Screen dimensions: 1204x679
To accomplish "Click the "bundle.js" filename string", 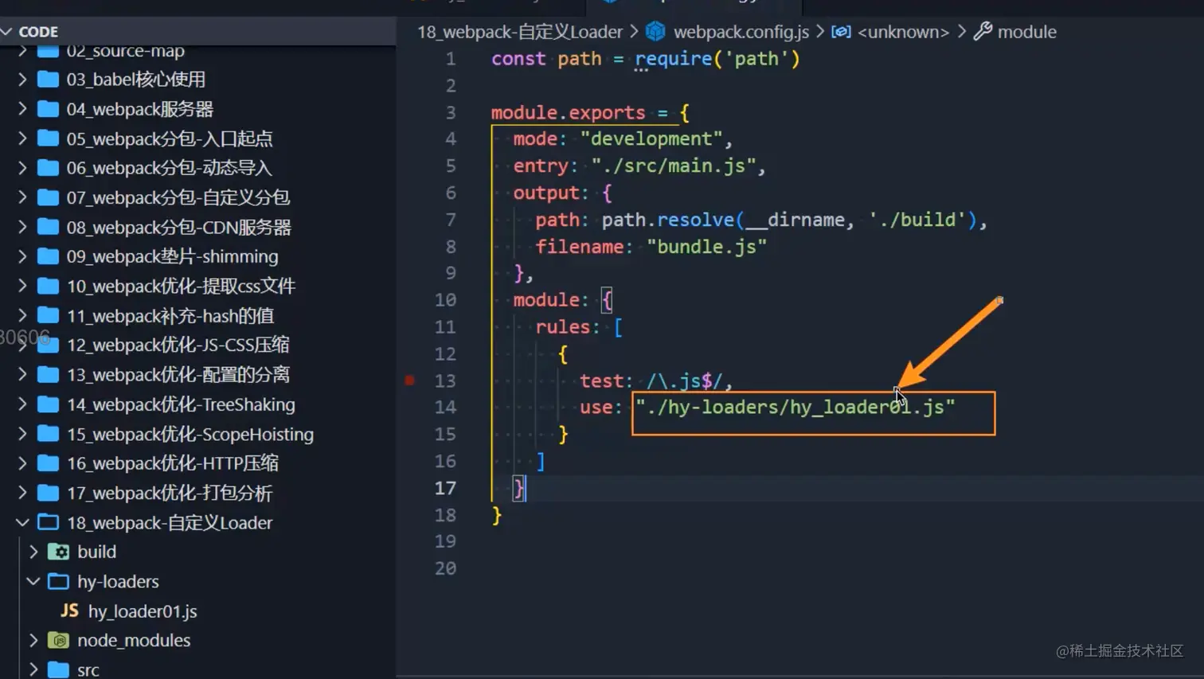I will click(x=707, y=247).
